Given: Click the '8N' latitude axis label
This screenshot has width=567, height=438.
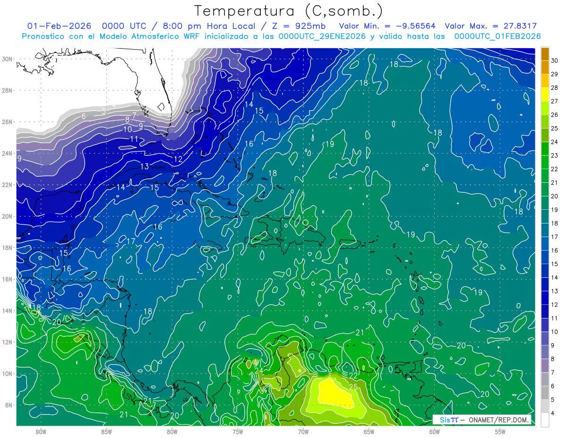Looking at the screenshot, I should tap(9, 405).
